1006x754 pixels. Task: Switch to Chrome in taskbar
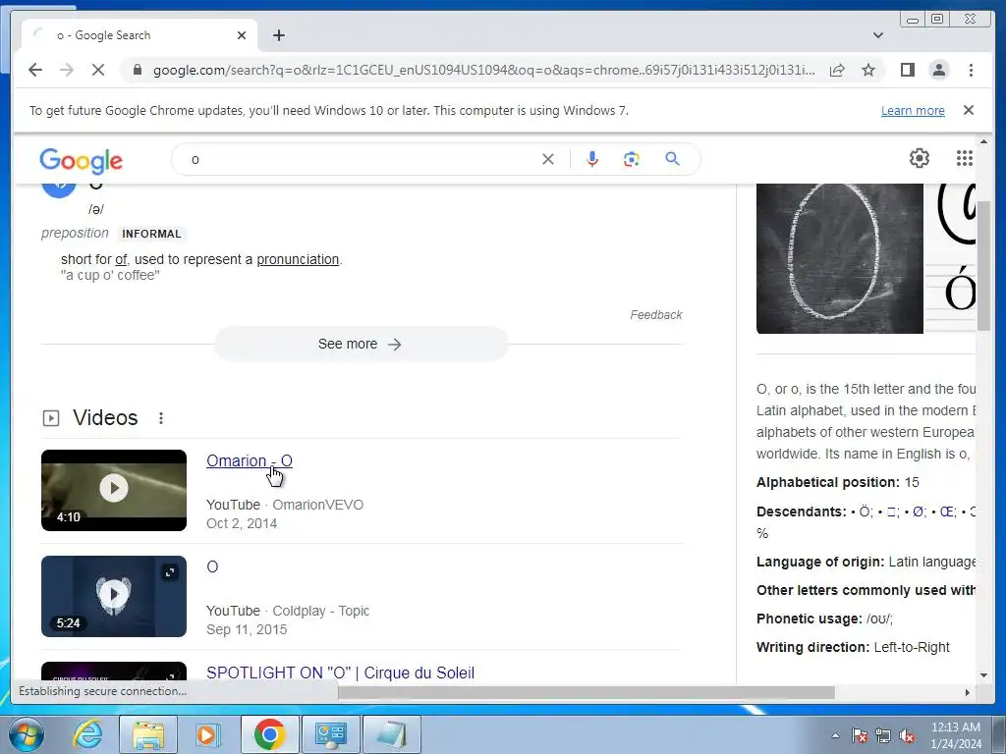coord(269,734)
